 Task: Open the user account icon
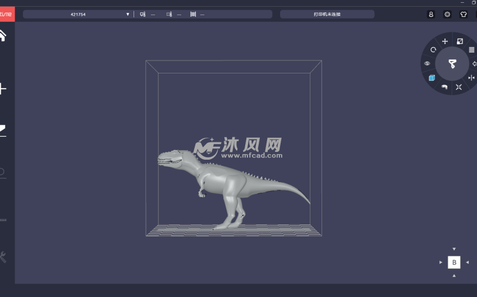pyautogui.click(x=431, y=14)
